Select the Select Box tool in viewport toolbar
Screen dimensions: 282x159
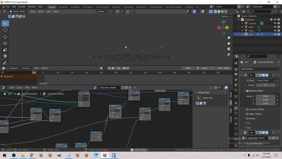[5, 23]
